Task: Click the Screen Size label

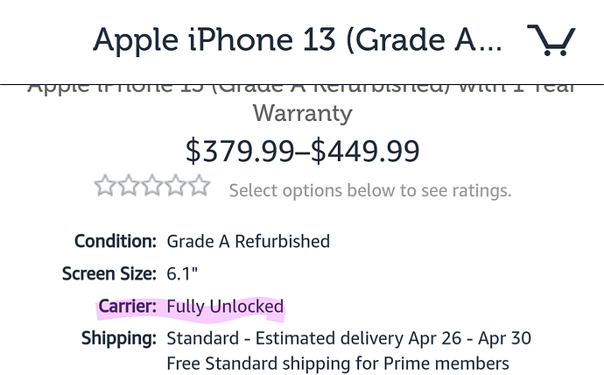Action: tap(109, 273)
